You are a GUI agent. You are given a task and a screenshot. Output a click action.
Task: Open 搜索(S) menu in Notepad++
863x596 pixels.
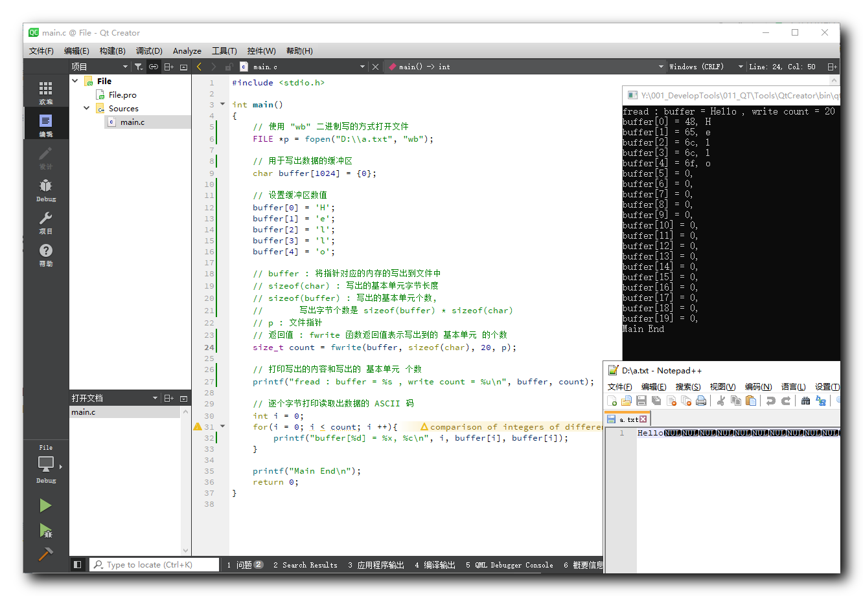pyautogui.click(x=688, y=386)
